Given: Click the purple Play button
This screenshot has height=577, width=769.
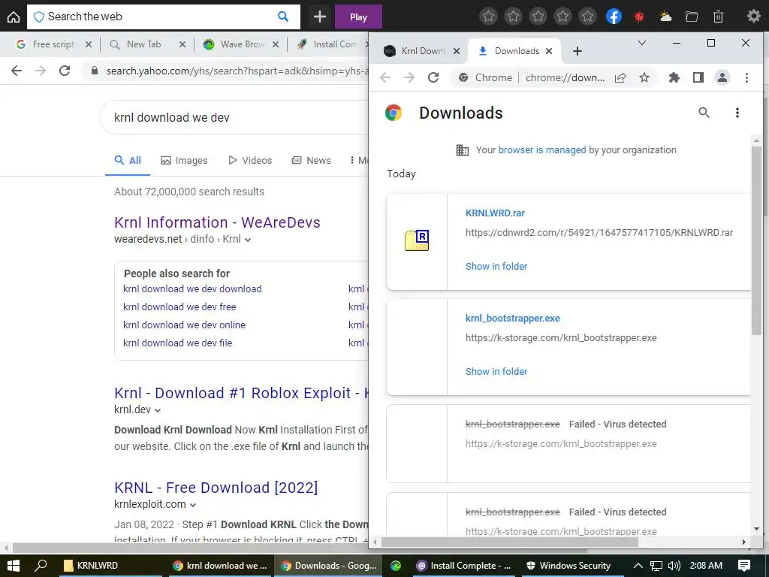Looking at the screenshot, I should [x=358, y=17].
